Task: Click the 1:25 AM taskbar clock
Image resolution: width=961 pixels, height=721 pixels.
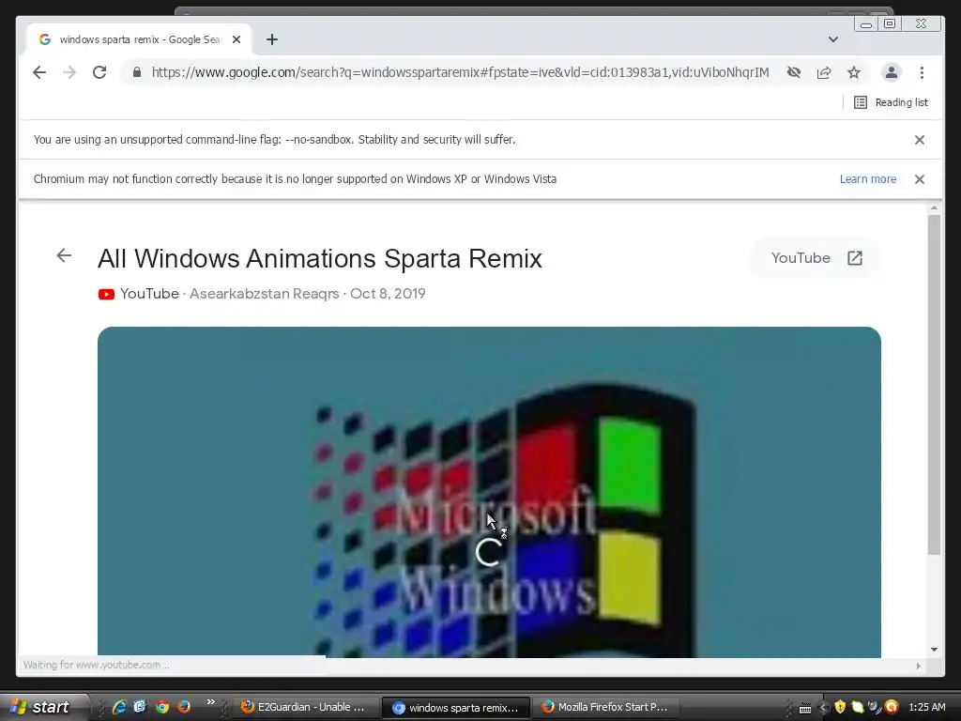Action: point(926,707)
